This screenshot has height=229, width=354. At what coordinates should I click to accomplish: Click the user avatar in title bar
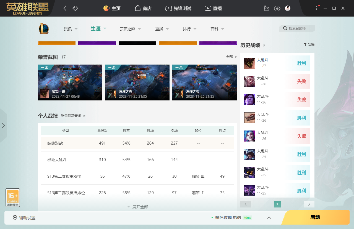point(288,8)
